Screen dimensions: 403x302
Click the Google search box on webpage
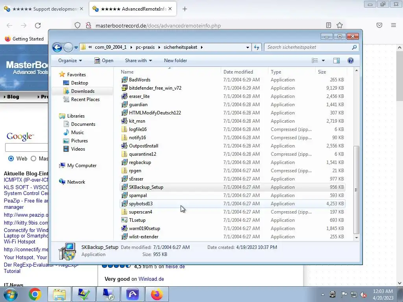pyautogui.click(x=26, y=148)
